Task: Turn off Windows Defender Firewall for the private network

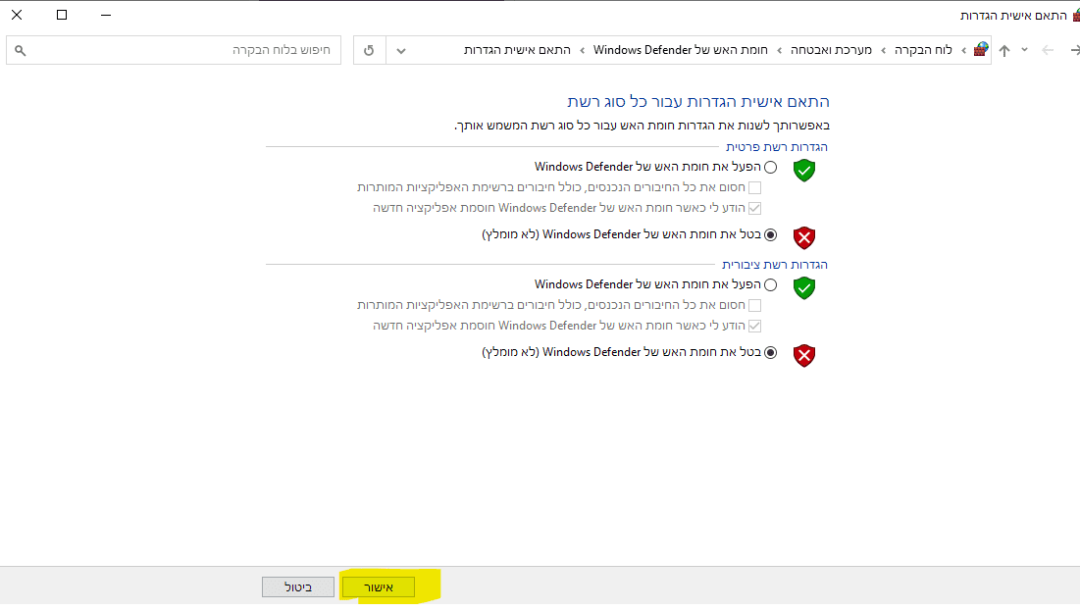Action: [x=770, y=235]
